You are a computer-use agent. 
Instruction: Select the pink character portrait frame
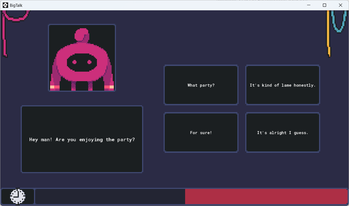coord(82,58)
